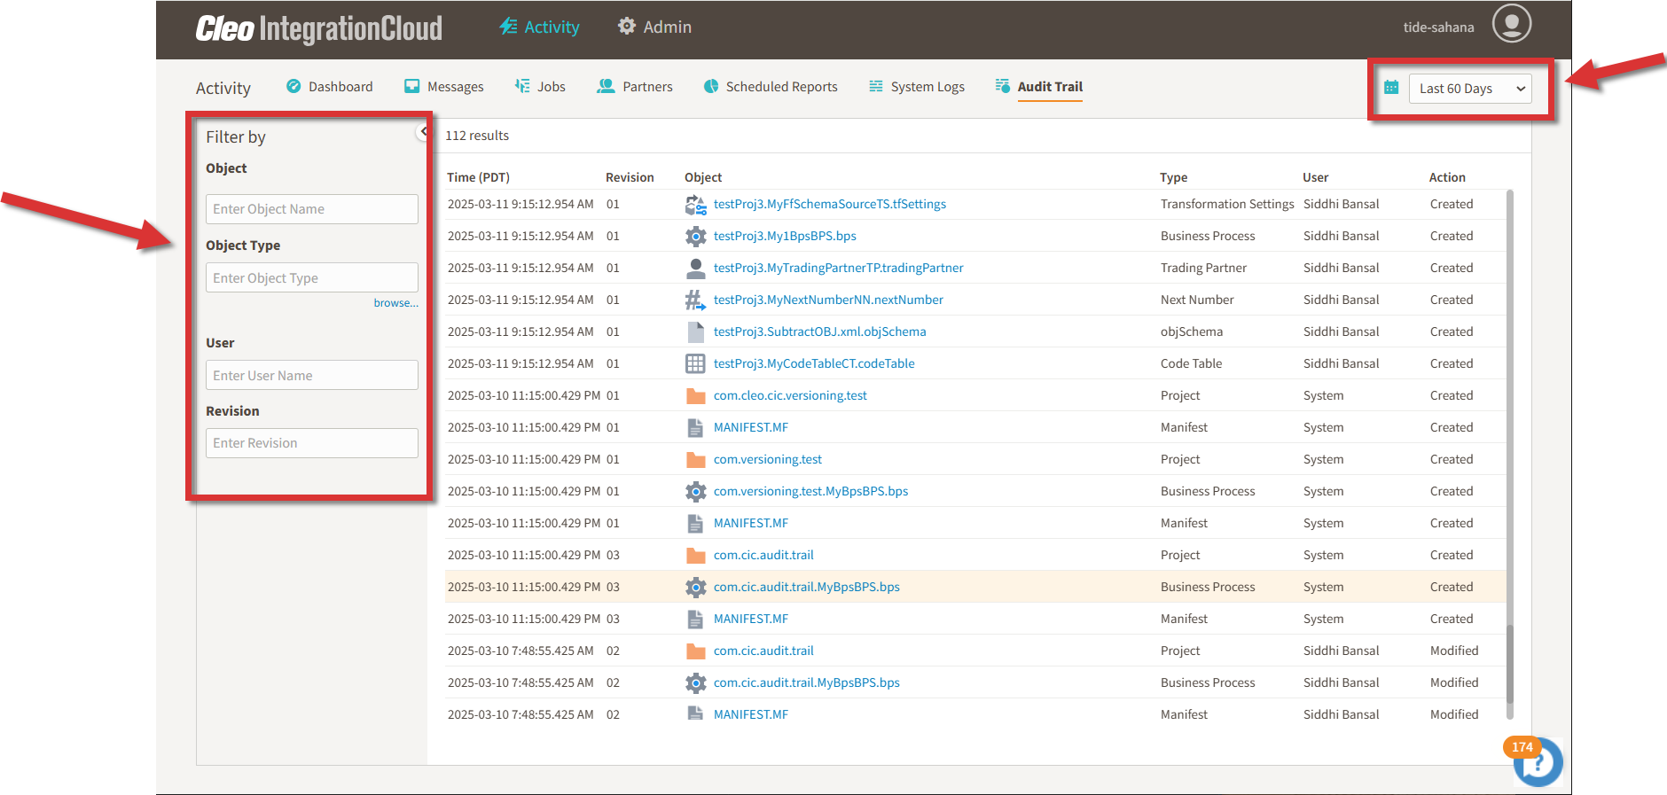Open com.cleo.cic.versioning.test project link
1667x795 pixels.
click(x=790, y=395)
